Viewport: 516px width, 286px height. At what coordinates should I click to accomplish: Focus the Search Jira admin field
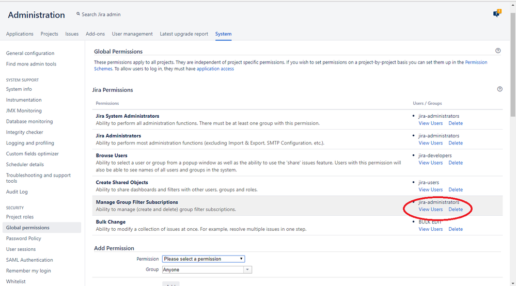point(101,14)
